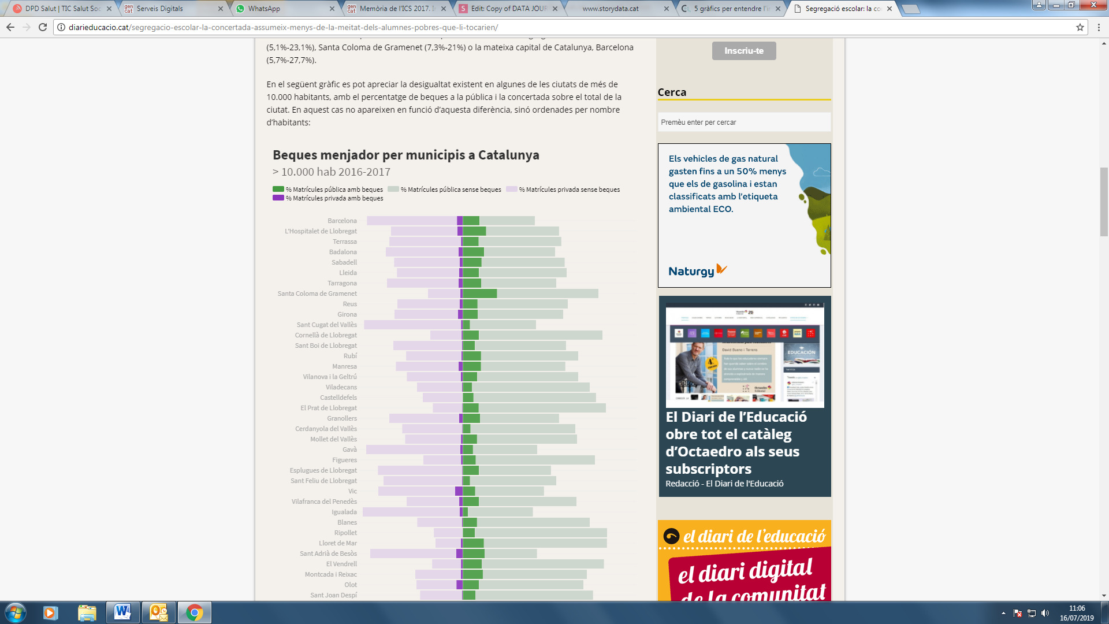Open the volume speaker tray icon
Screen dimensions: 1109x624
(1045, 613)
